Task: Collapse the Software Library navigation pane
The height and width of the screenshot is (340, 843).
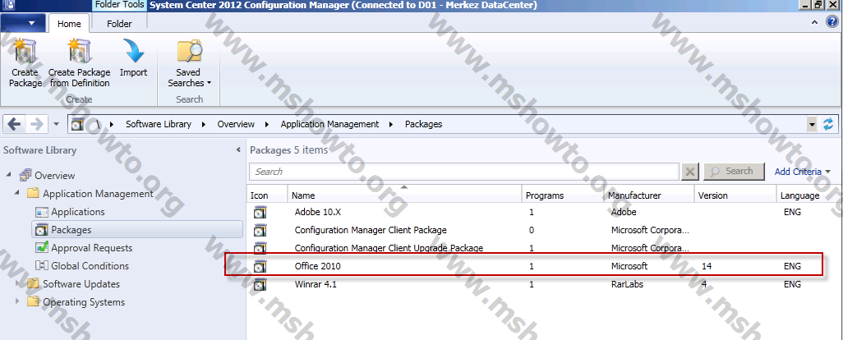Action: coord(238,149)
